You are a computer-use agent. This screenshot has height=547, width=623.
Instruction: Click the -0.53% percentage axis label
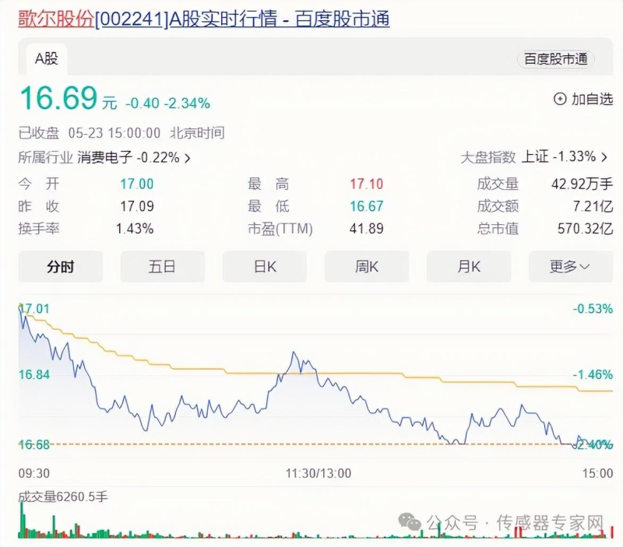click(x=593, y=308)
